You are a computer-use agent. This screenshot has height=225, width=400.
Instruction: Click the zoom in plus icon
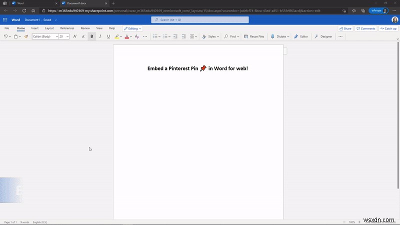click(x=359, y=222)
